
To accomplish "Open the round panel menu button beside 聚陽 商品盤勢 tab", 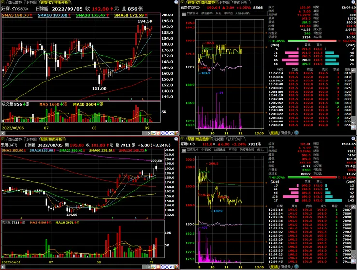I will click(x=182, y=139).
